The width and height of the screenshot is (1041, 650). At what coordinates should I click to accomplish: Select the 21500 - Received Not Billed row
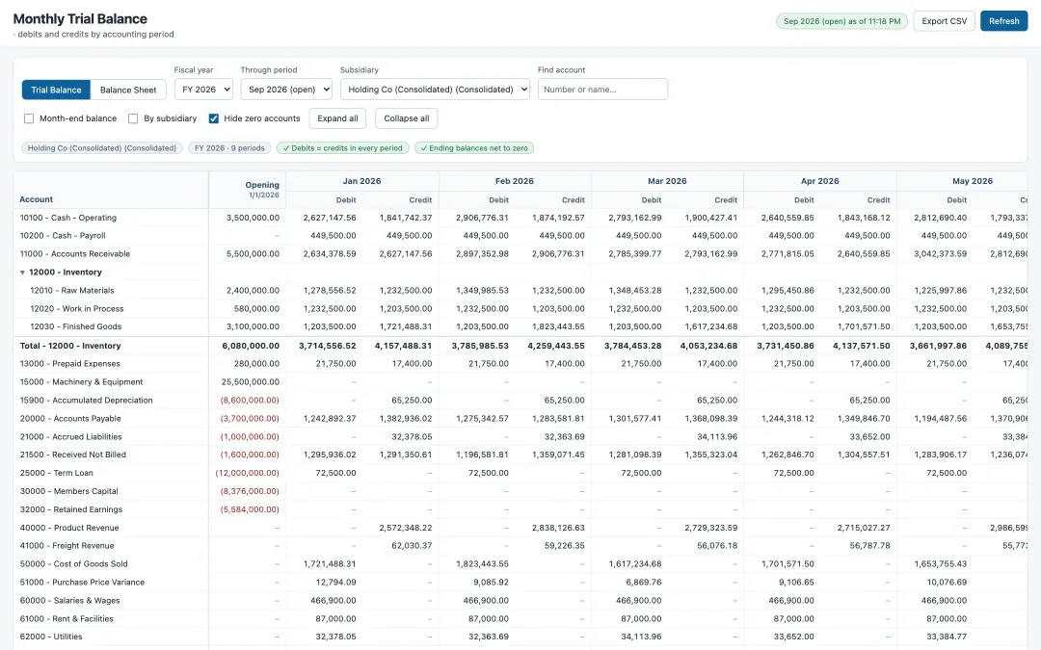[520, 455]
